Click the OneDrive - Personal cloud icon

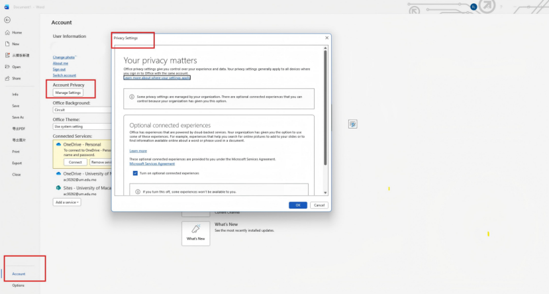[x=58, y=144]
